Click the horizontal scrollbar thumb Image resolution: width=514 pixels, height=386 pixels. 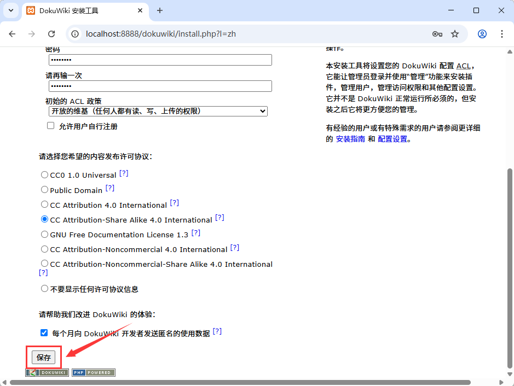point(240,382)
